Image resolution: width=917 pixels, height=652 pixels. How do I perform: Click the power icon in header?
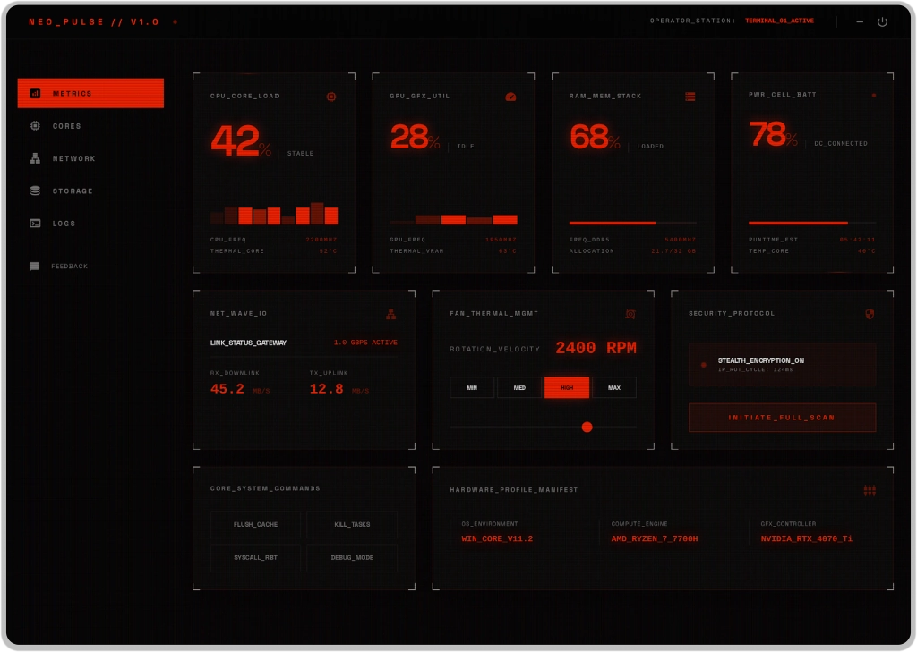(x=882, y=21)
